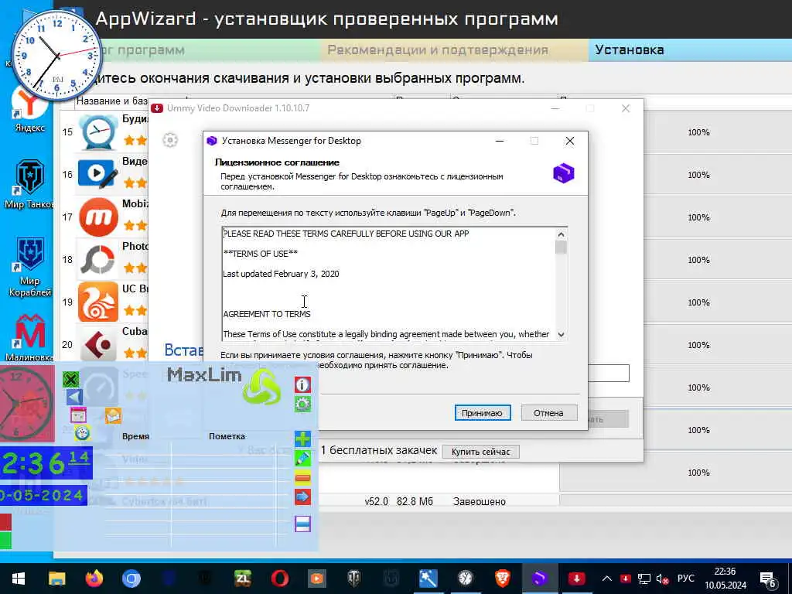Click the license line 'Last updated February 3, 2020'
Image resolution: width=792 pixels, height=594 pixels.
click(281, 274)
